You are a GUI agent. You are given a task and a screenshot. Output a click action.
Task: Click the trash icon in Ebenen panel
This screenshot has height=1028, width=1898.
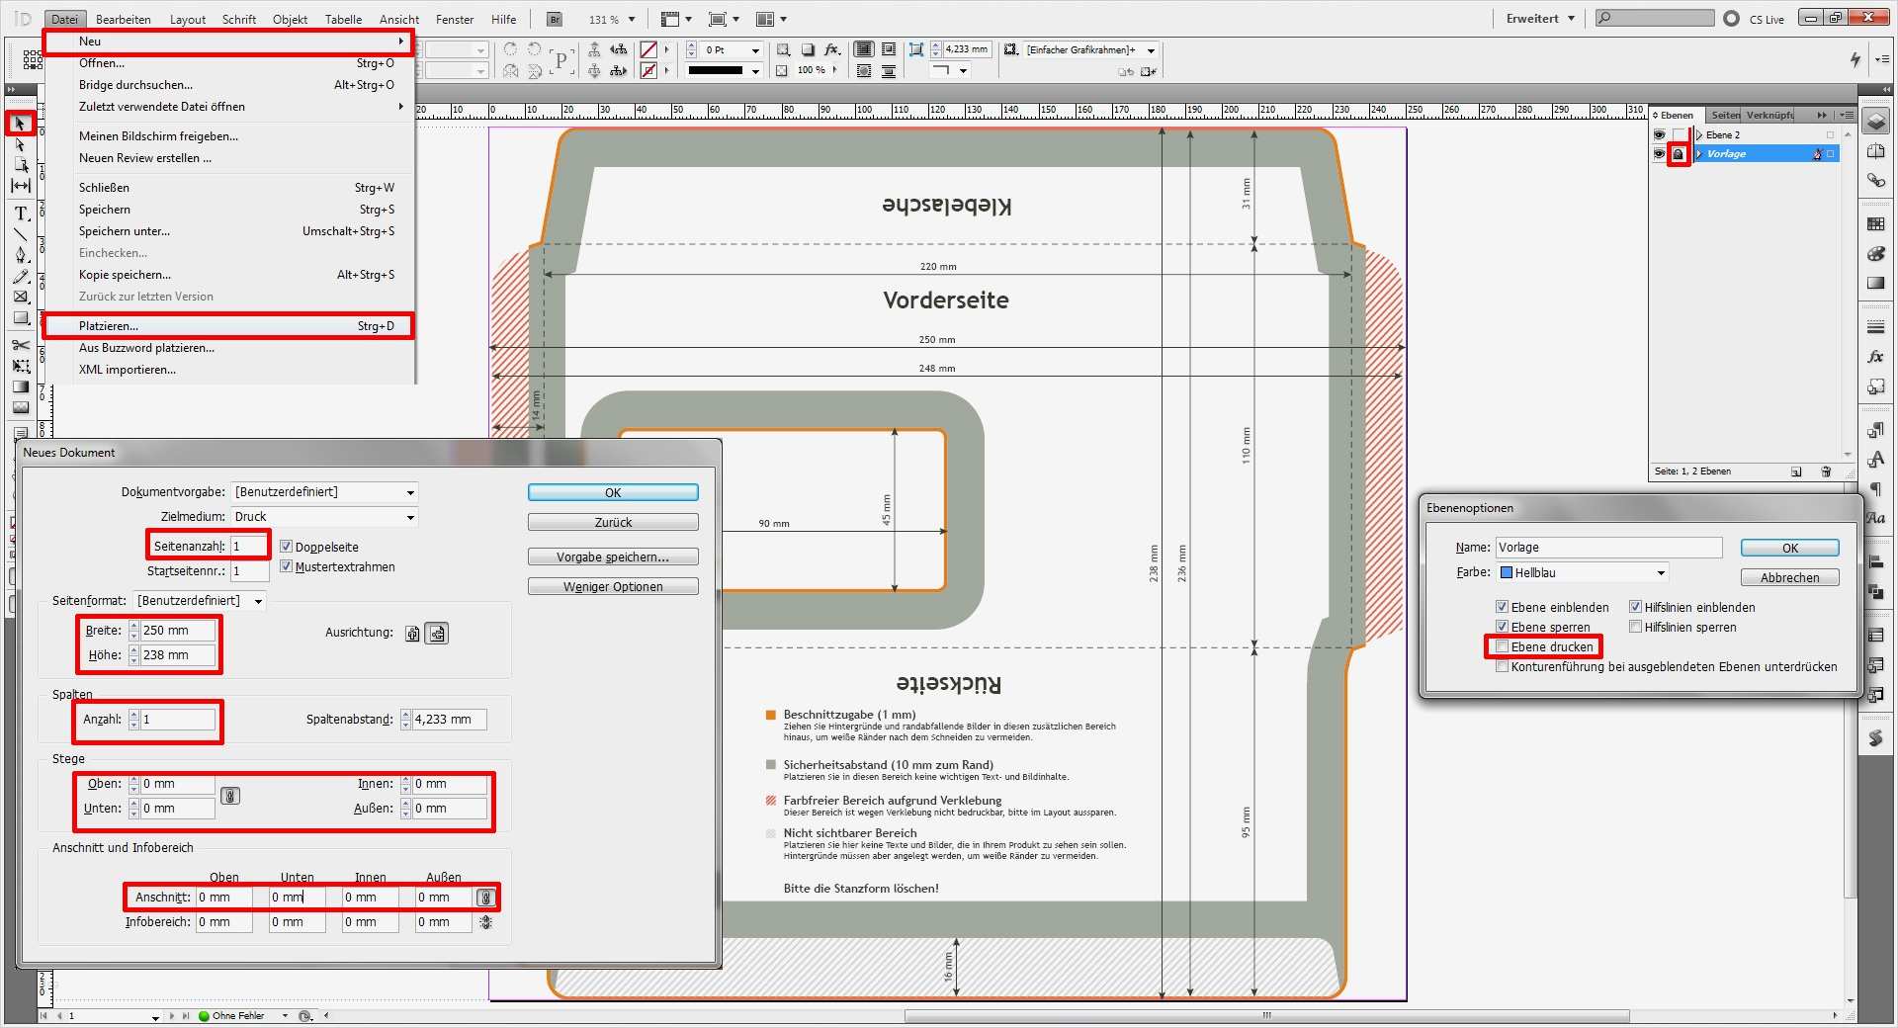[x=1826, y=471]
